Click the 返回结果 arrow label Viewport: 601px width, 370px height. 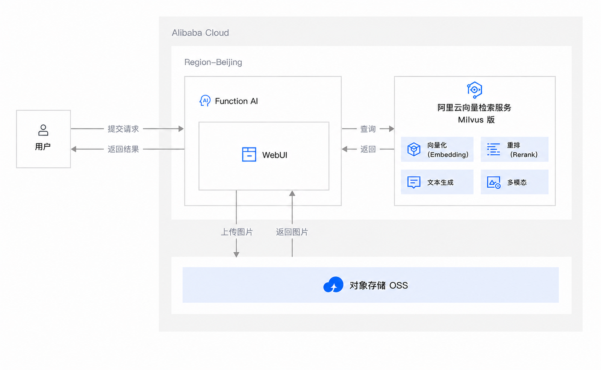pos(123,149)
